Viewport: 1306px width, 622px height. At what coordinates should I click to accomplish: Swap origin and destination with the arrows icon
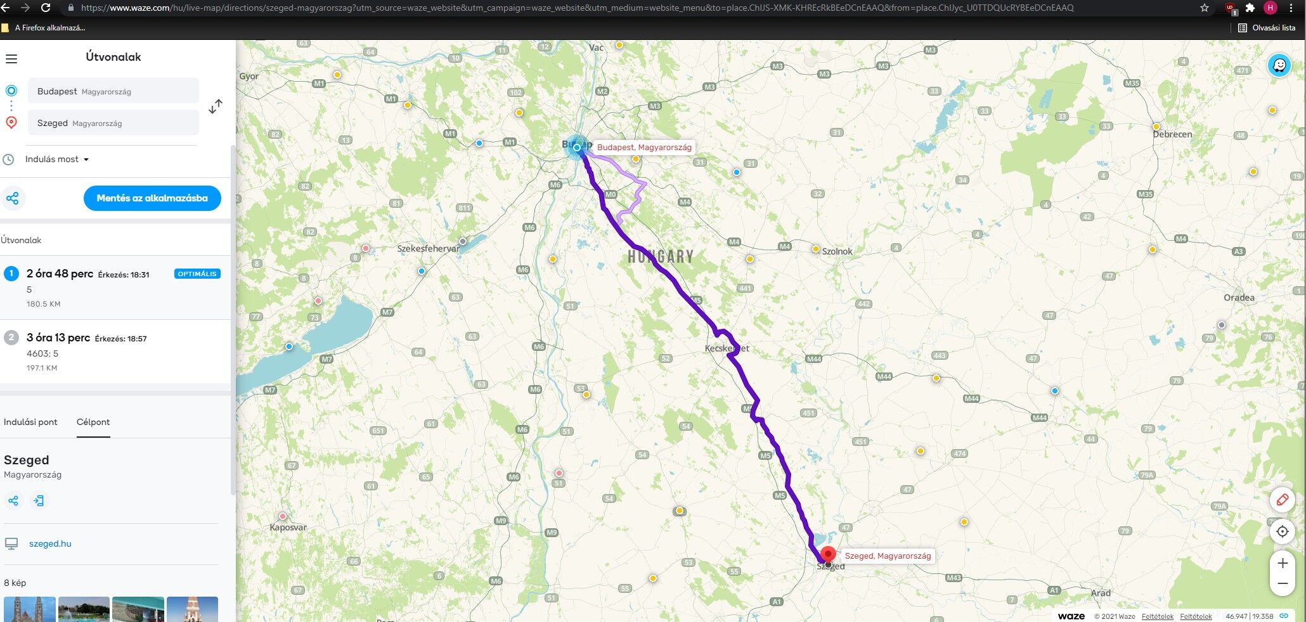click(216, 106)
